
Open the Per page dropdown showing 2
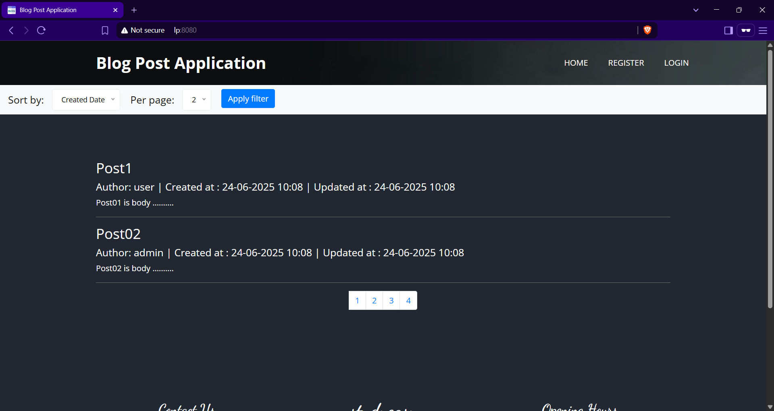click(197, 100)
